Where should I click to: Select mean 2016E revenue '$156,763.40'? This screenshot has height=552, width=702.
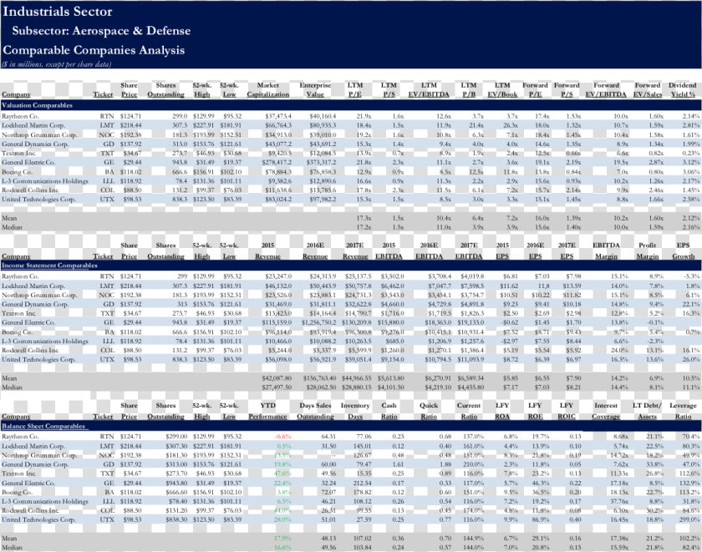320,378
